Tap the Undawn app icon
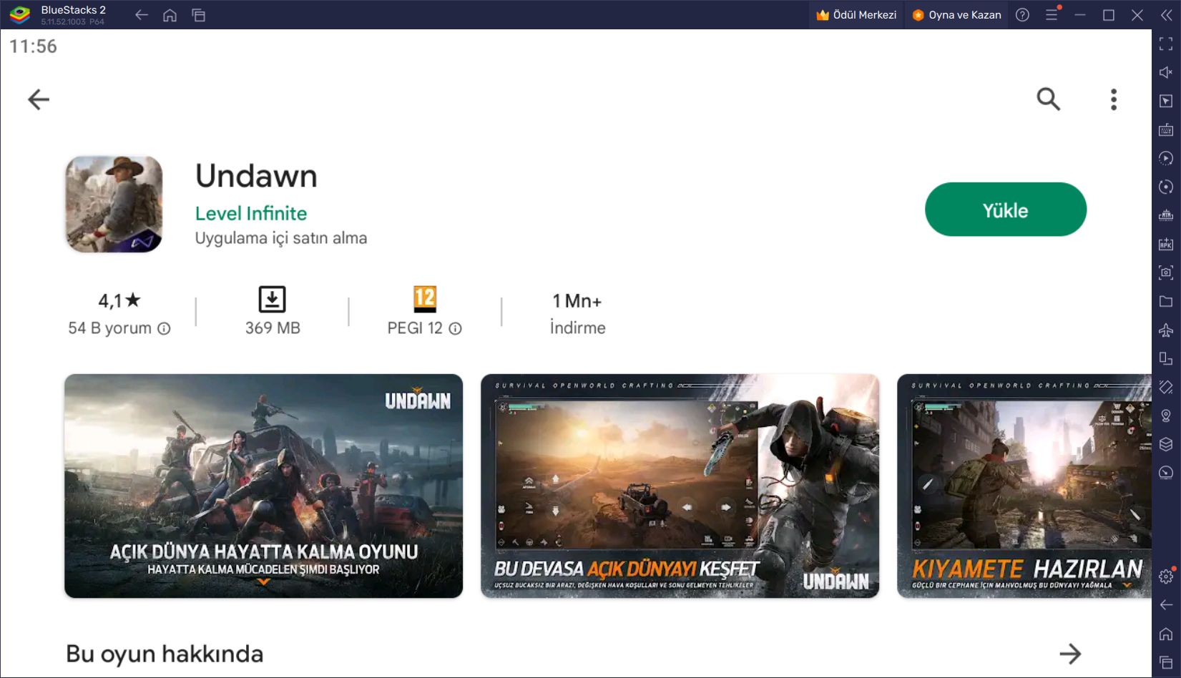This screenshot has height=678, width=1181. point(114,205)
